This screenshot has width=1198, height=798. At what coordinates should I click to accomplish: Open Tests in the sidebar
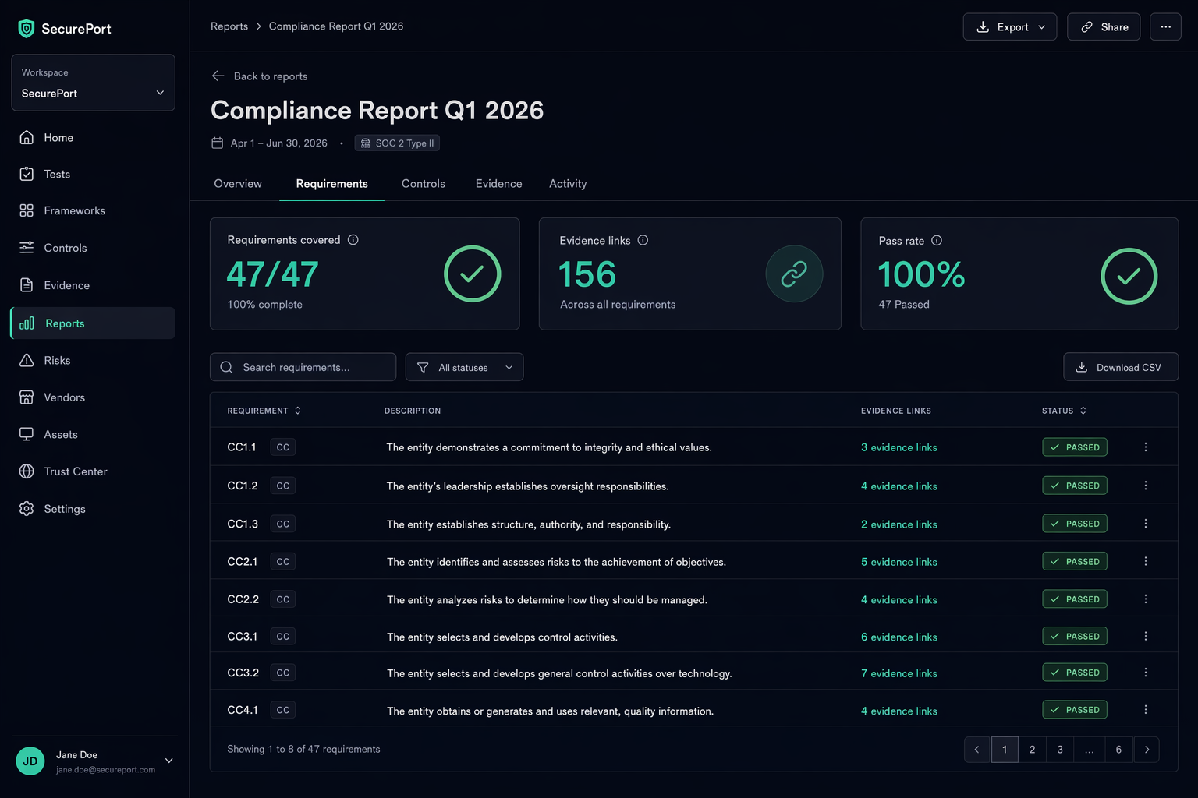pyautogui.click(x=93, y=175)
